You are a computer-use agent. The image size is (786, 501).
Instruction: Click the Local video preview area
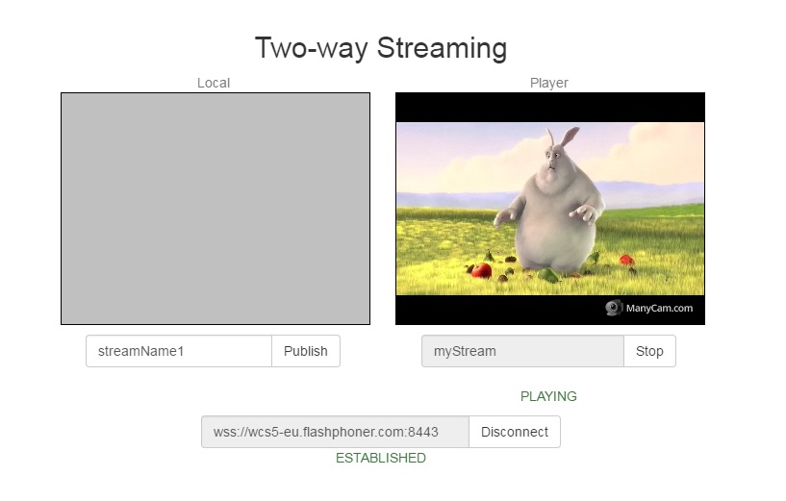coord(216,209)
